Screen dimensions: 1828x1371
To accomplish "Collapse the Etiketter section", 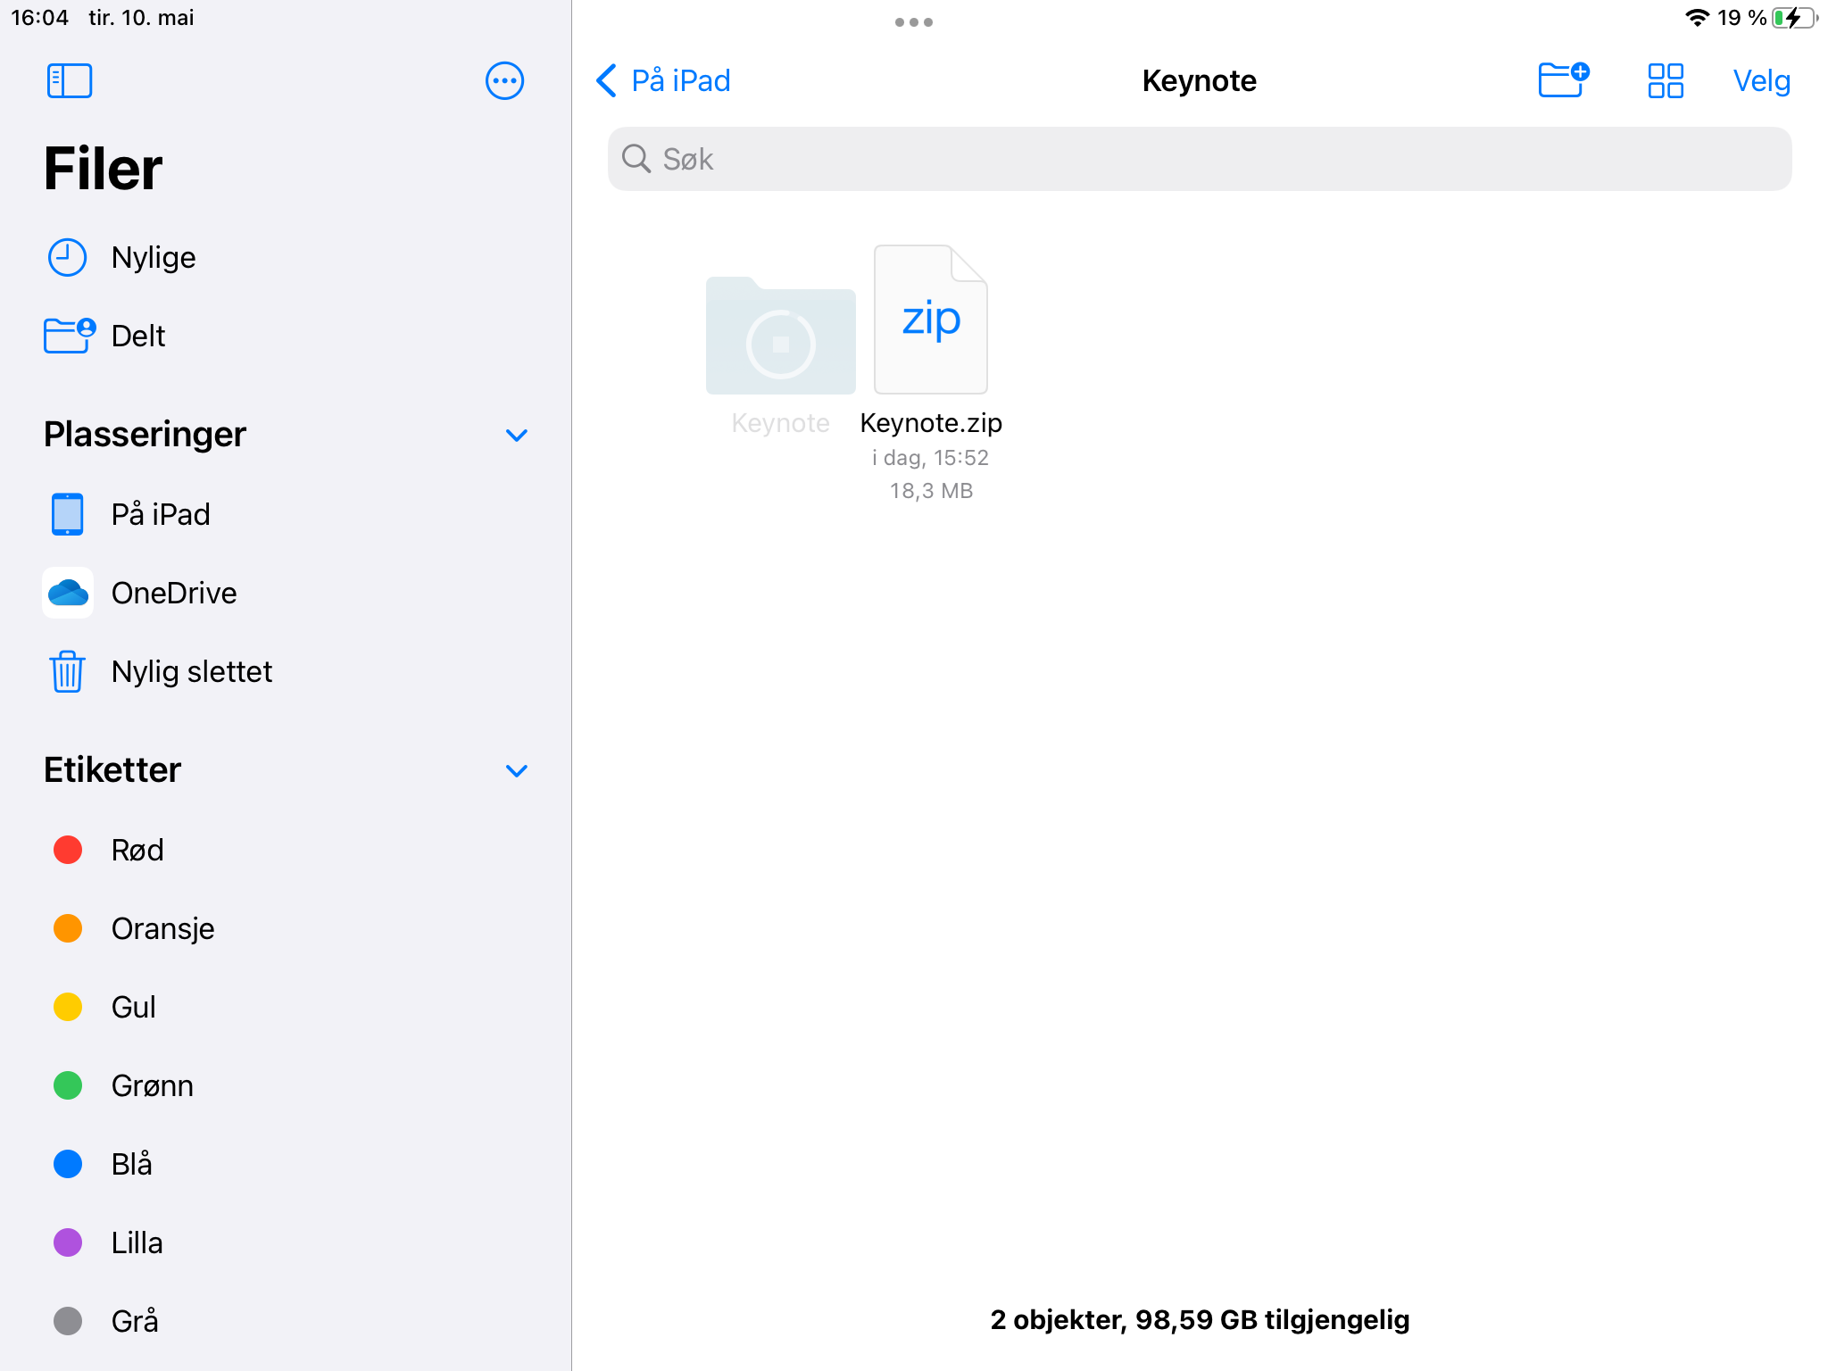I will click(x=517, y=770).
